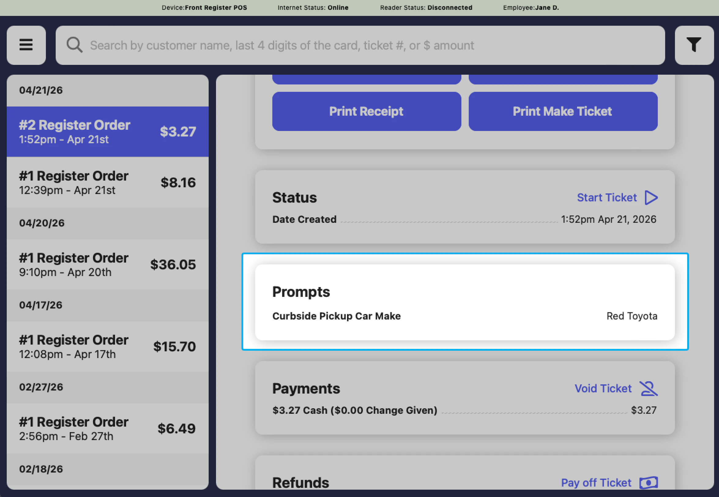
Task: Click the search magnifier icon
Action: (74, 45)
